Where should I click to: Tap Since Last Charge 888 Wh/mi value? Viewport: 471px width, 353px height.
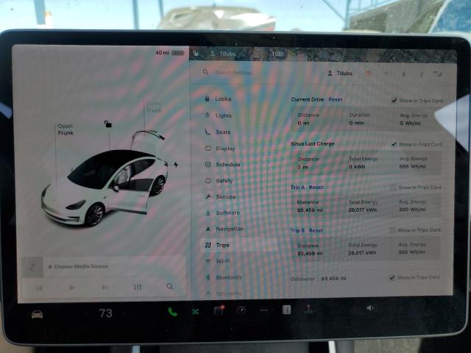point(412,166)
